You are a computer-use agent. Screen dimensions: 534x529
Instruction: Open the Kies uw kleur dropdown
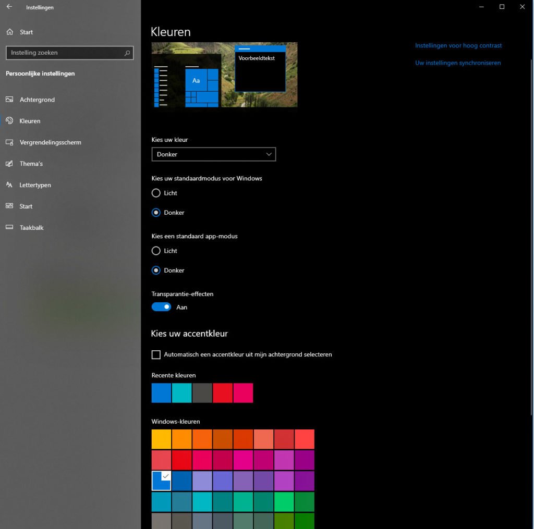point(213,154)
